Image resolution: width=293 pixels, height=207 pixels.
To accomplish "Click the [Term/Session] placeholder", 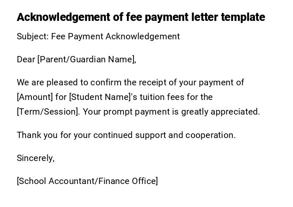I will [x=48, y=112].
